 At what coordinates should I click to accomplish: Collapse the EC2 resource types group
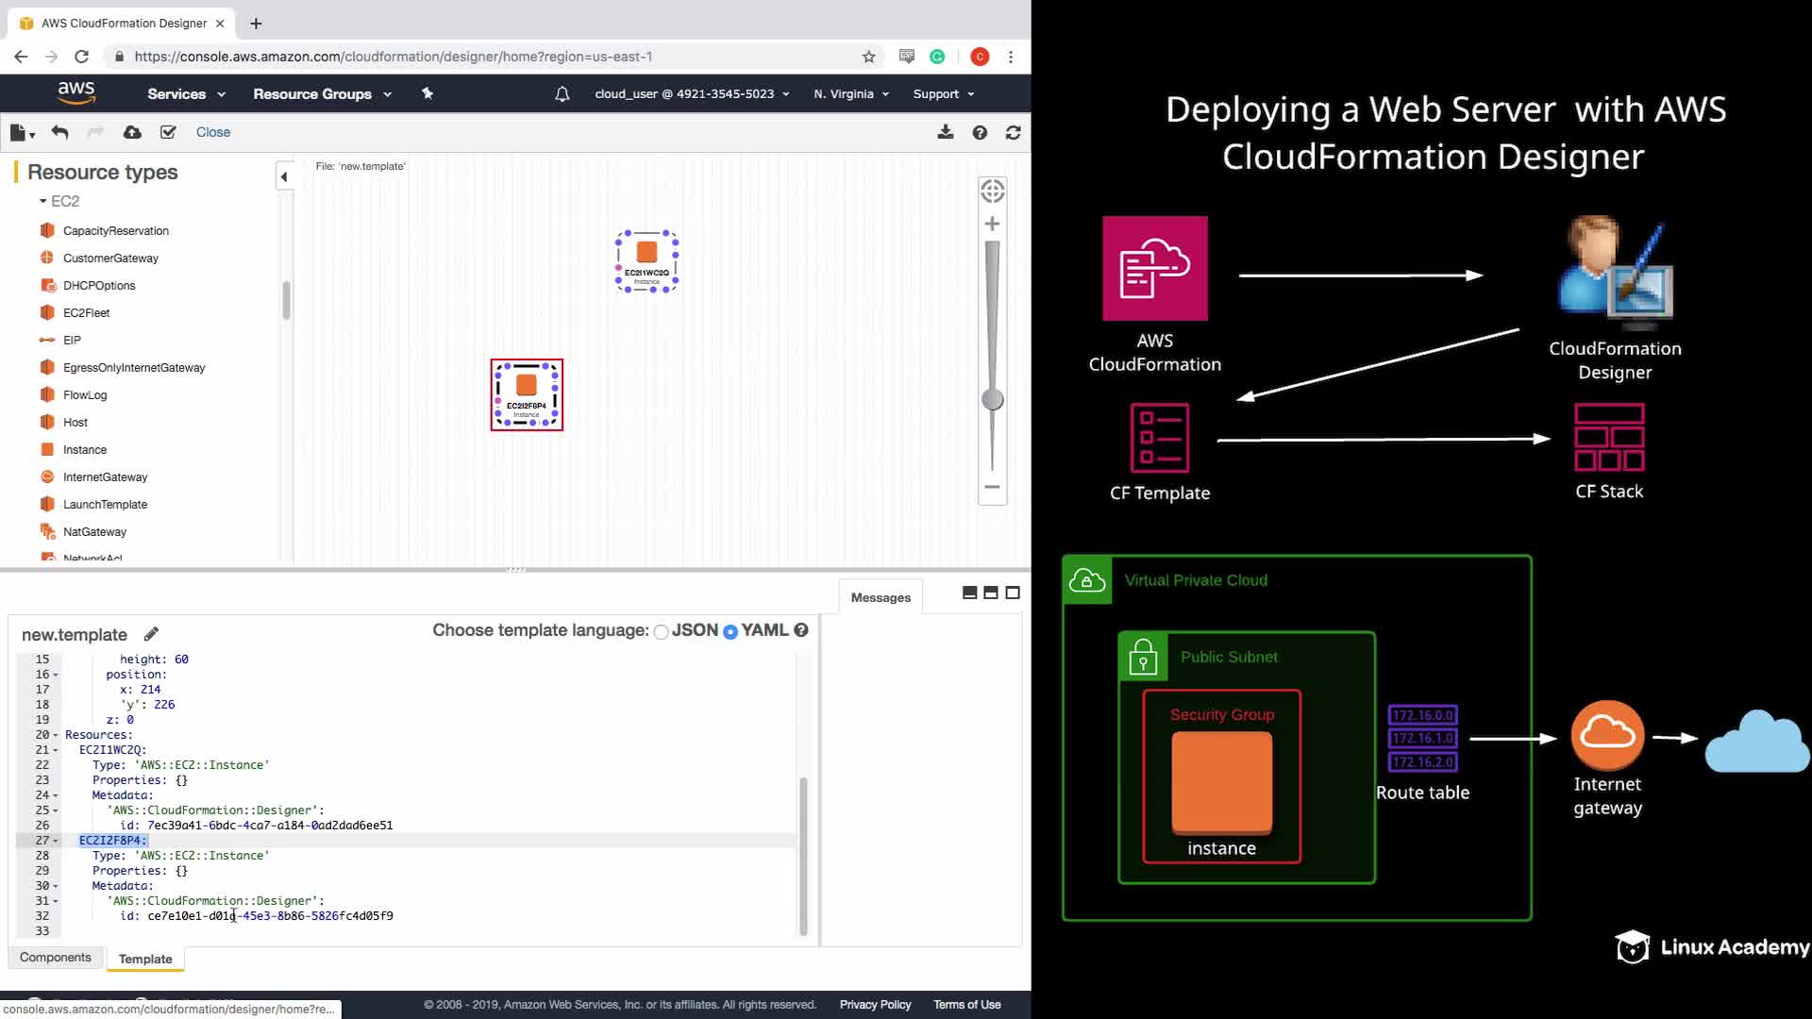point(42,201)
